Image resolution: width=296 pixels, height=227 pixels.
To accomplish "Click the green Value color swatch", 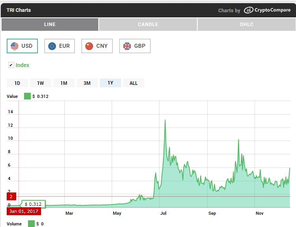I will (x=27, y=96).
